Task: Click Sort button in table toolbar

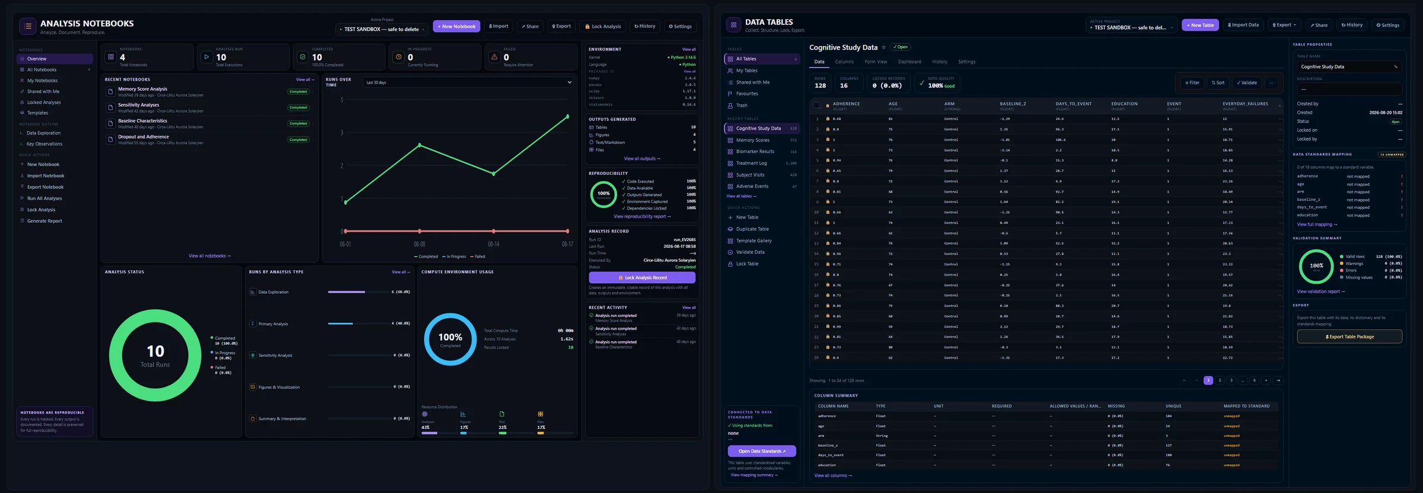Action: click(1218, 83)
